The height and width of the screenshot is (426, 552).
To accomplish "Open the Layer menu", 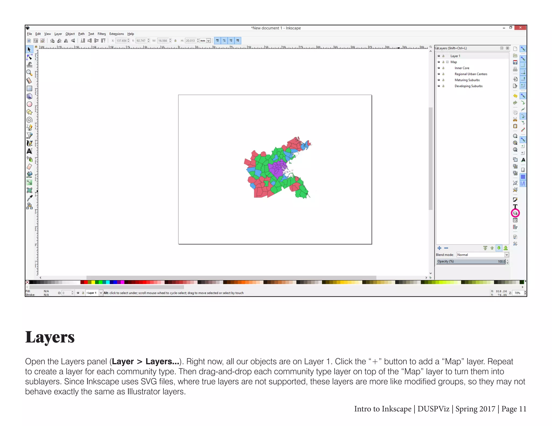I will pyautogui.click(x=58, y=34).
